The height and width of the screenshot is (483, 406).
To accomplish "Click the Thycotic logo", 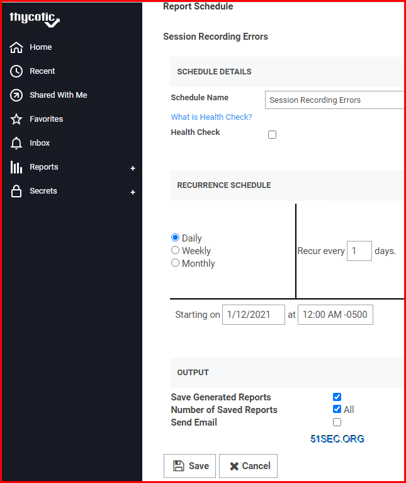I will 35,19.
